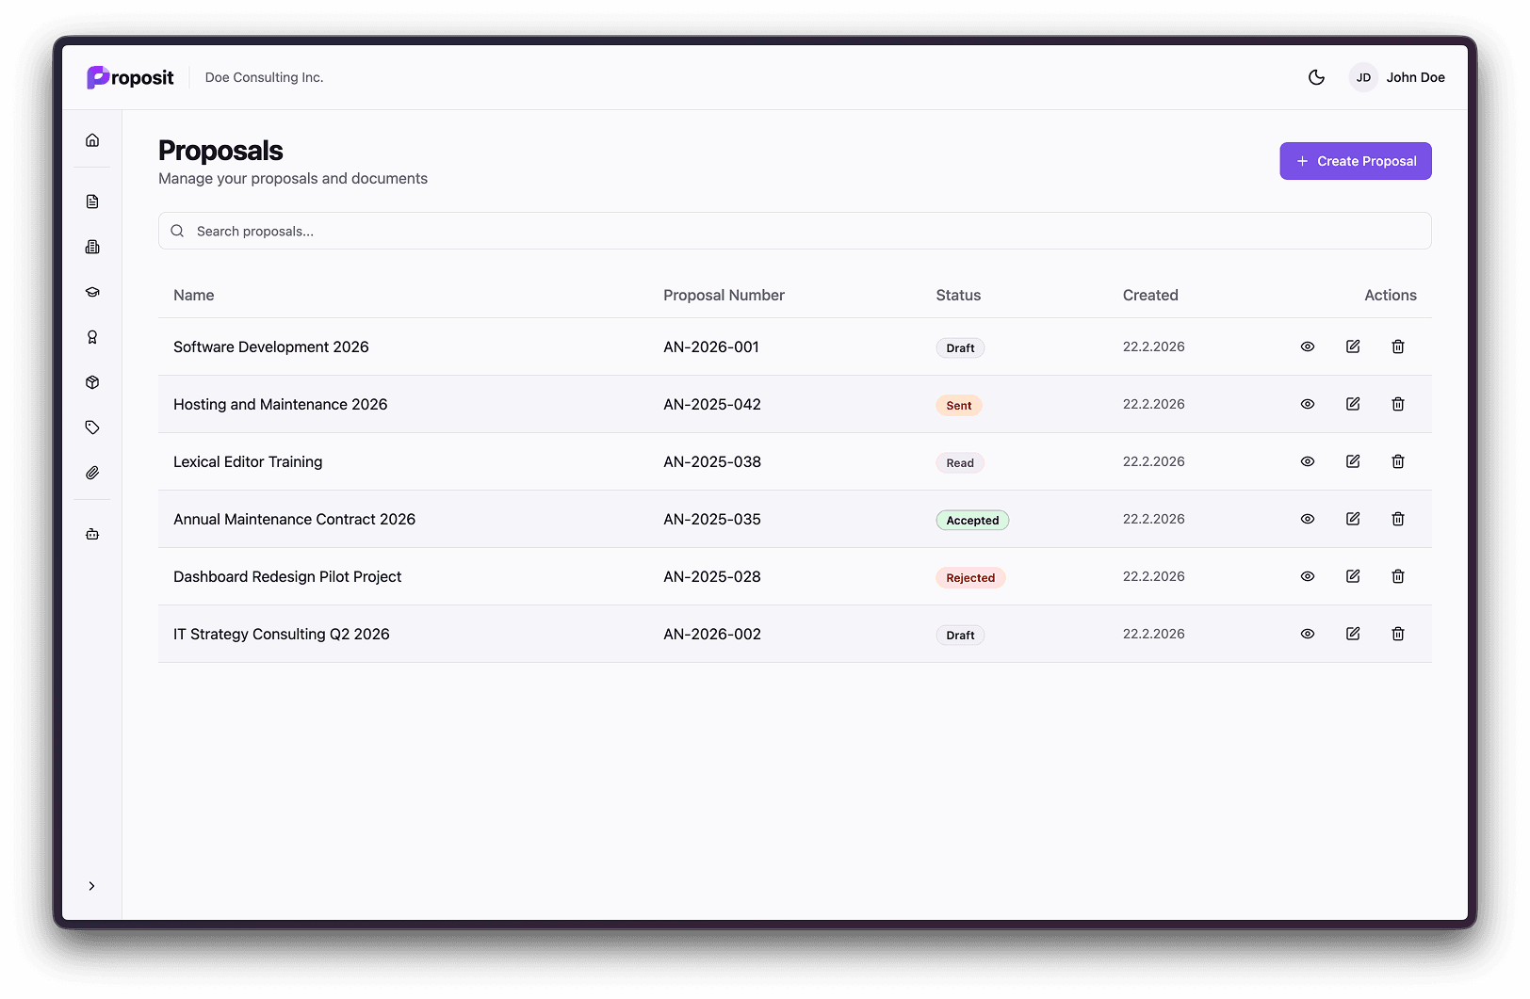Expand the sidebar with the chevron arrow

[91, 886]
